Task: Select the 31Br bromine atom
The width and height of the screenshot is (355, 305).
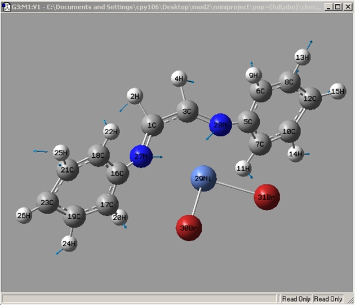Action: tap(267, 197)
